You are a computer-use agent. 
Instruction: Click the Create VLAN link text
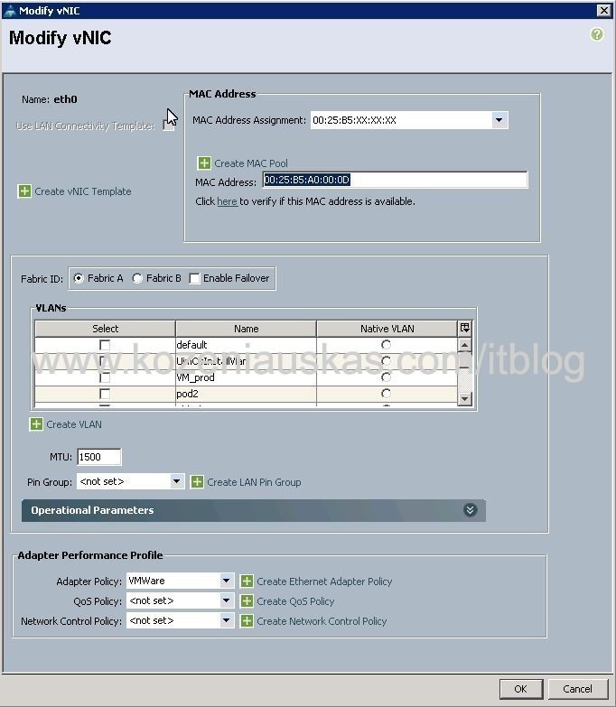74,424
